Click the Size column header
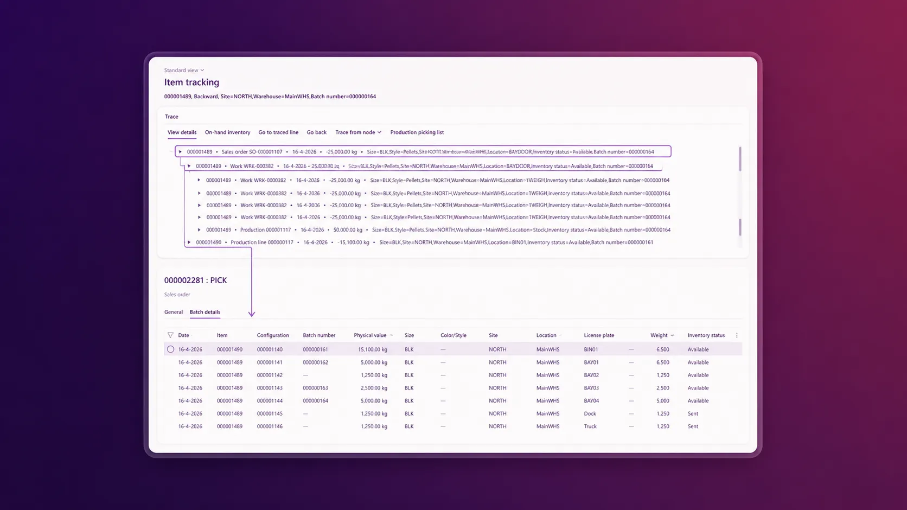The height and width of the screenshot is (510, 907). (409, 335)
